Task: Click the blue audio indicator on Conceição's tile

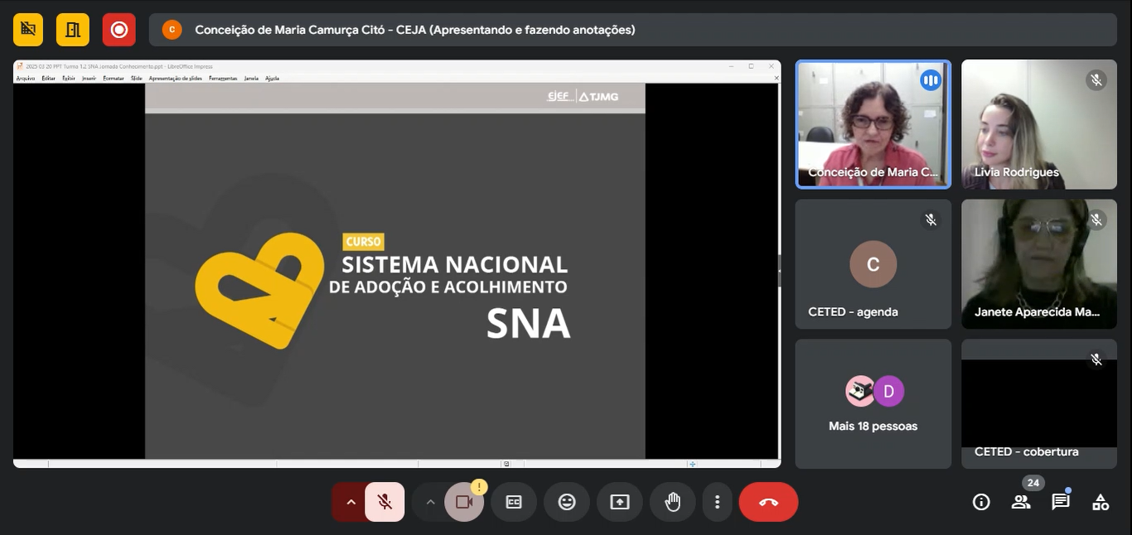Action: (x=931, y=80)
